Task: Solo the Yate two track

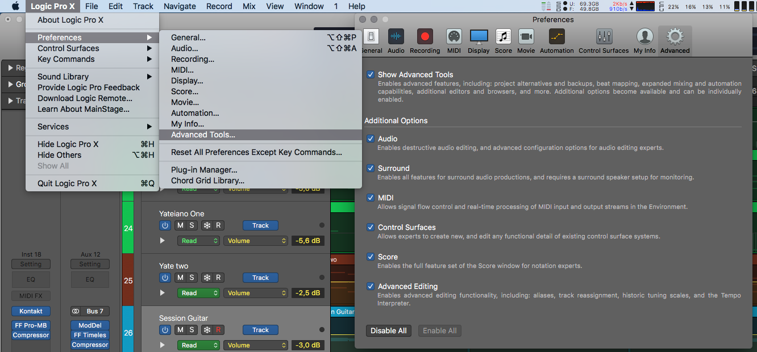Action: point(192,278)
